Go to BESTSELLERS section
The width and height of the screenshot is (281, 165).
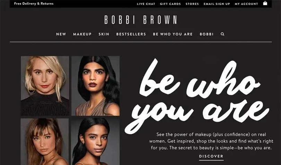[131, 34]
